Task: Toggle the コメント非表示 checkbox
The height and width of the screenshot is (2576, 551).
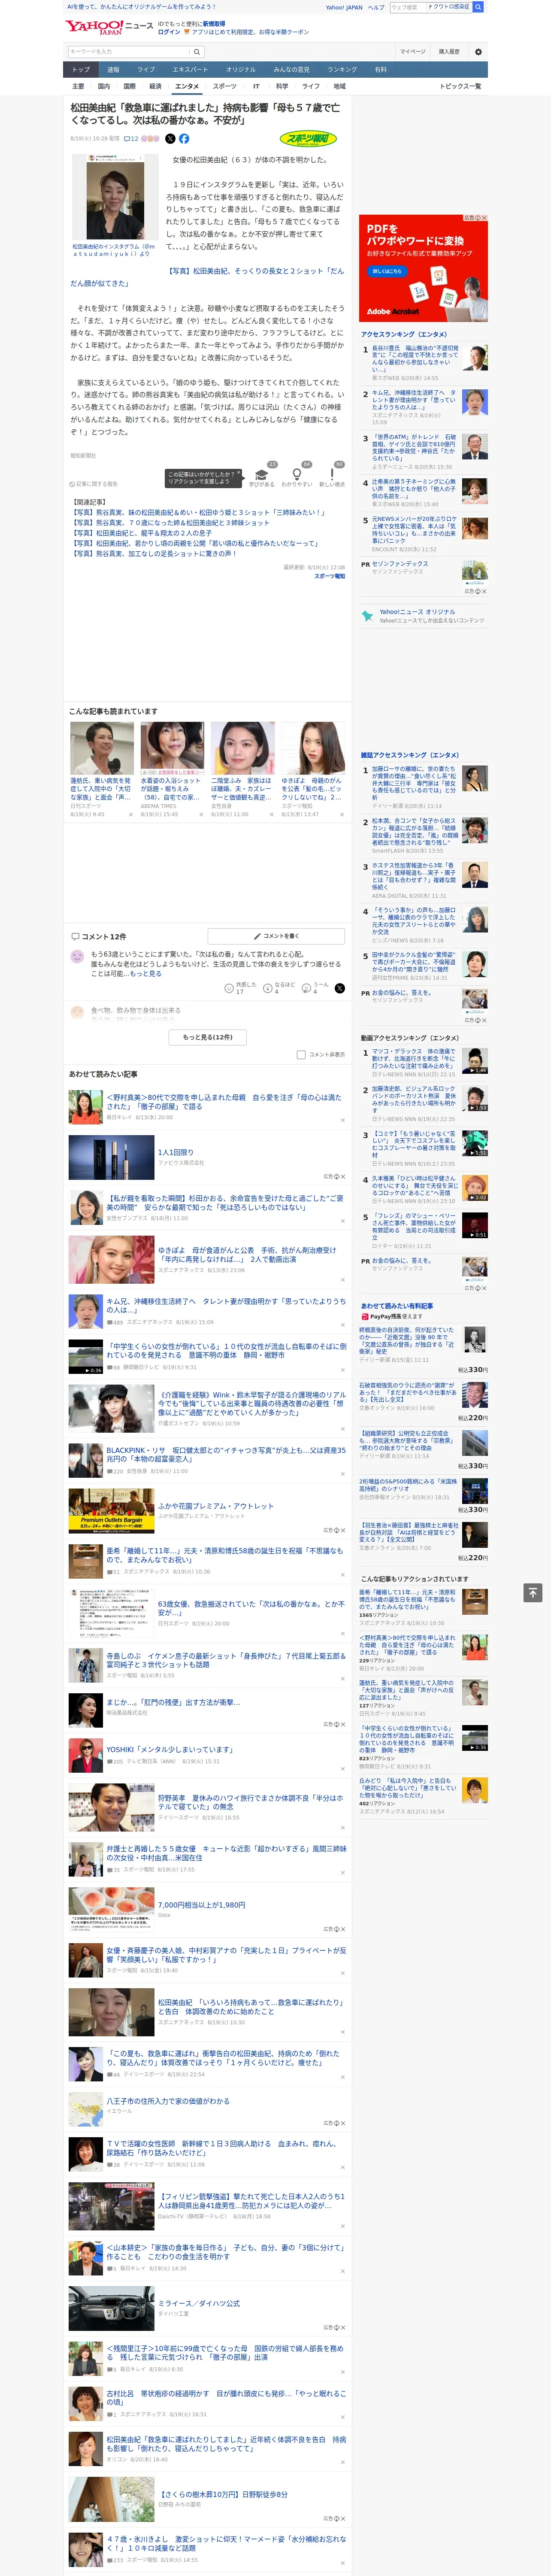Action: click(x=301, y=1054)
